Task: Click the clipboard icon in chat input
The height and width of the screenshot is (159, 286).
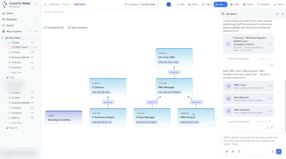Action: tap(239, 152)
